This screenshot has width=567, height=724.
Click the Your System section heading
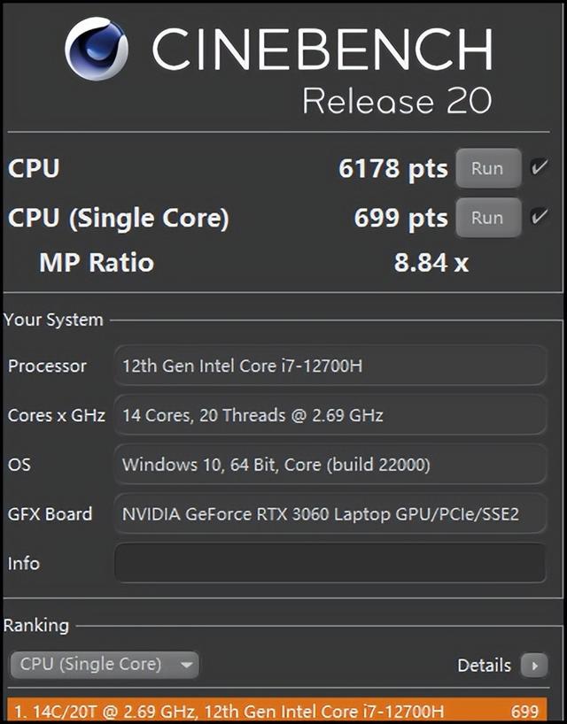click(x=53, y=320)
